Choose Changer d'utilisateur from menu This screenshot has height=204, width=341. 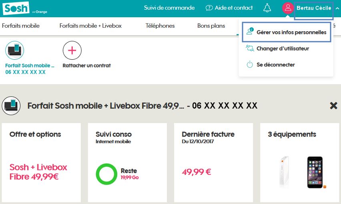tap(283, 48)
